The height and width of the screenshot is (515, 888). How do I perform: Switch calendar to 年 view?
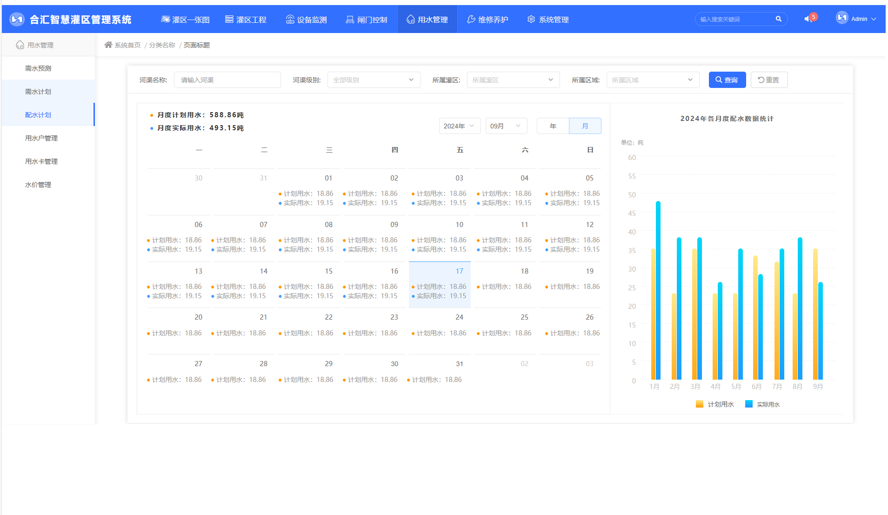[553, 126]
